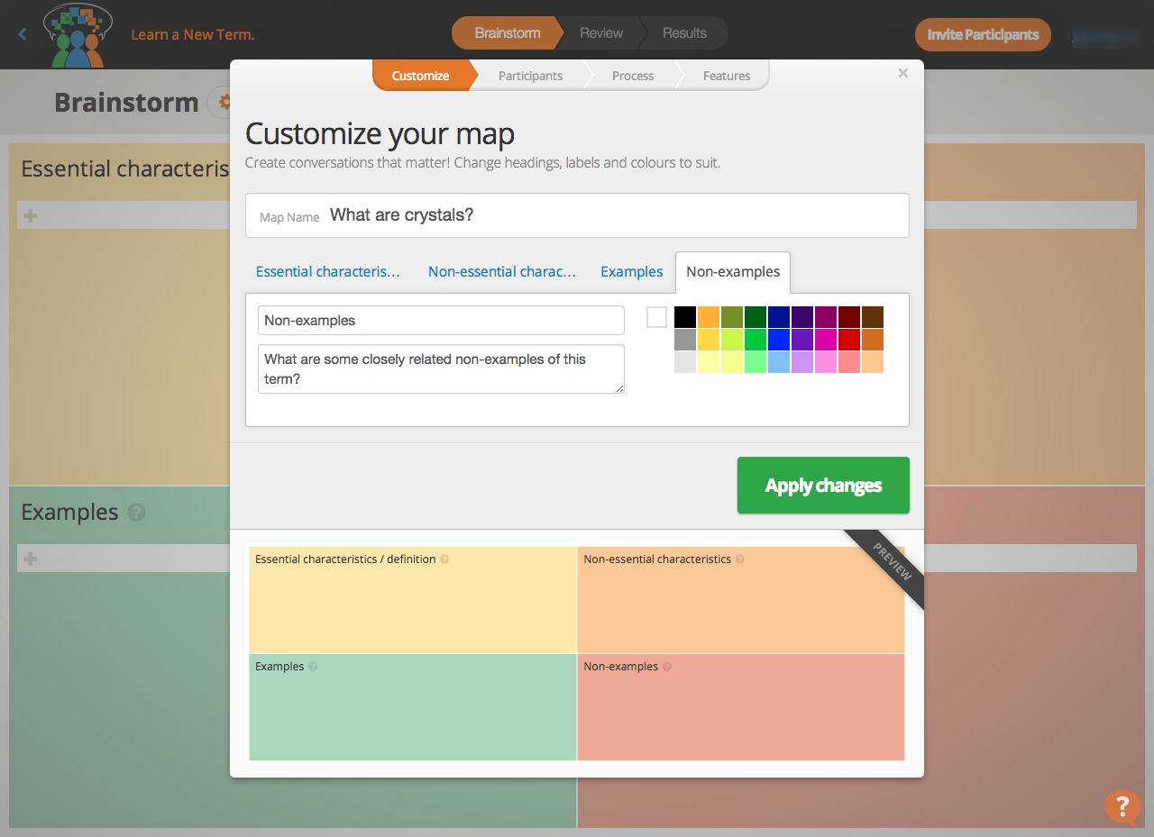
Task: Pick the lime green swatch
Action: click(x=732, y=340)
